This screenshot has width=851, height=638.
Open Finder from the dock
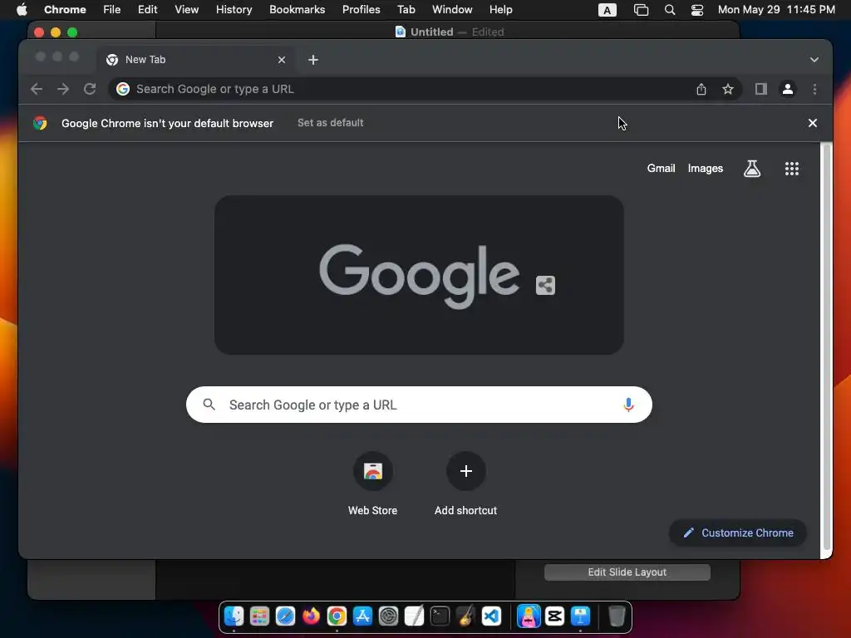(234, 616)
